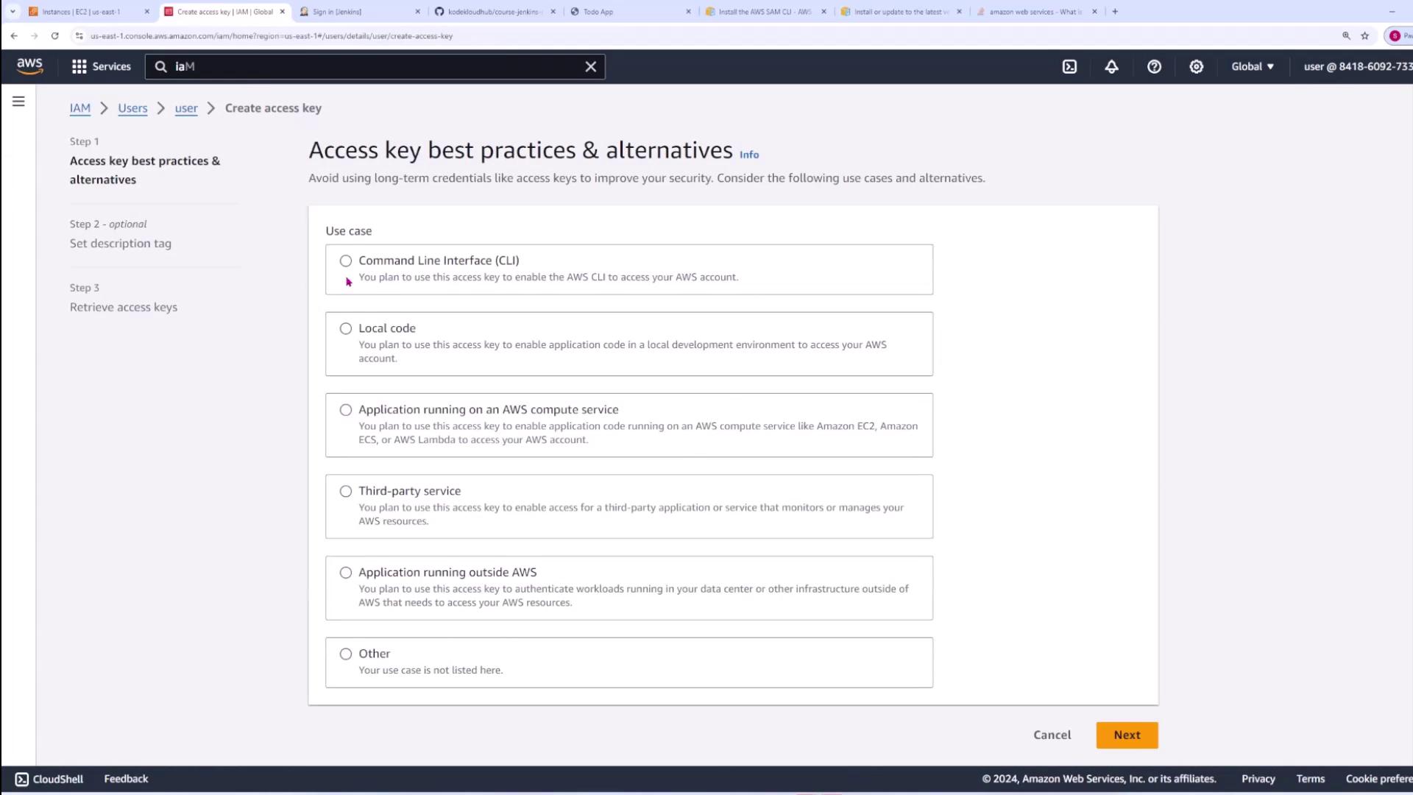Open the notifications bell icon
The height and width of the screenshot is (795, 1413).
click(x=1111, y=66)
